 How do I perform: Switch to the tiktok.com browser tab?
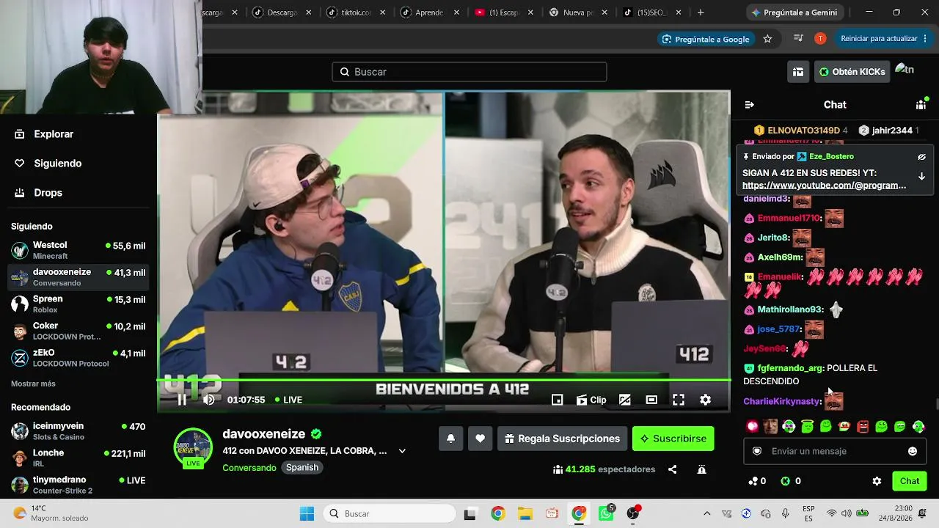356,12
